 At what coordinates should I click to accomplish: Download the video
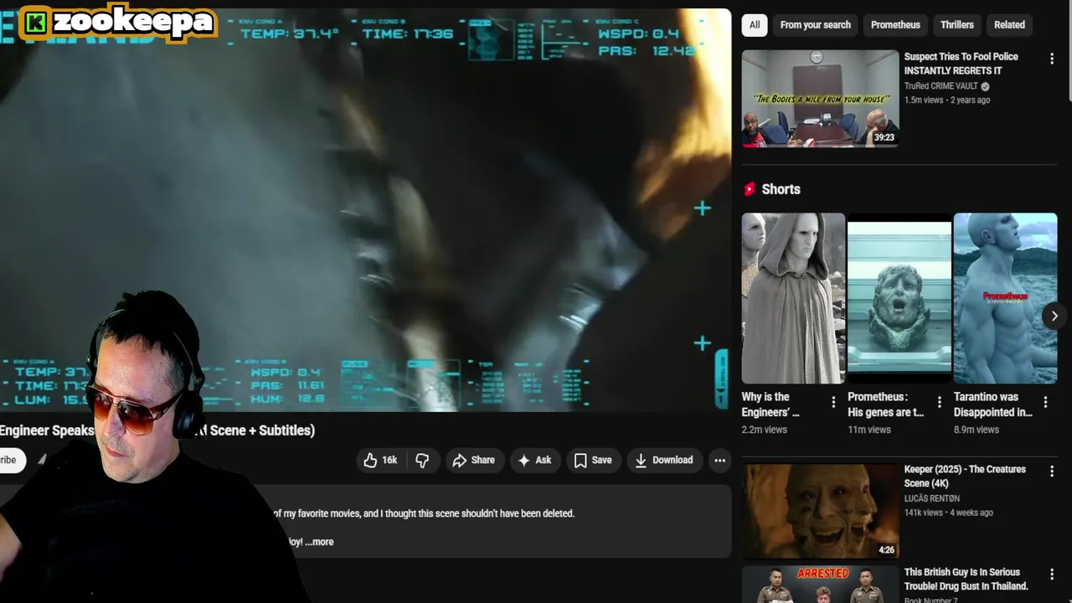point(664,460)
